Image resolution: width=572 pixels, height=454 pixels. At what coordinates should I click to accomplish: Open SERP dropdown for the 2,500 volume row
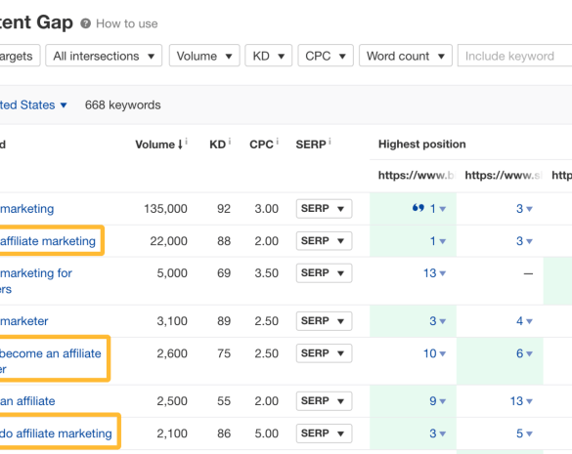324,401
